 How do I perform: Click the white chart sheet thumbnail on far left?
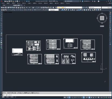click(x=17, y=52)
